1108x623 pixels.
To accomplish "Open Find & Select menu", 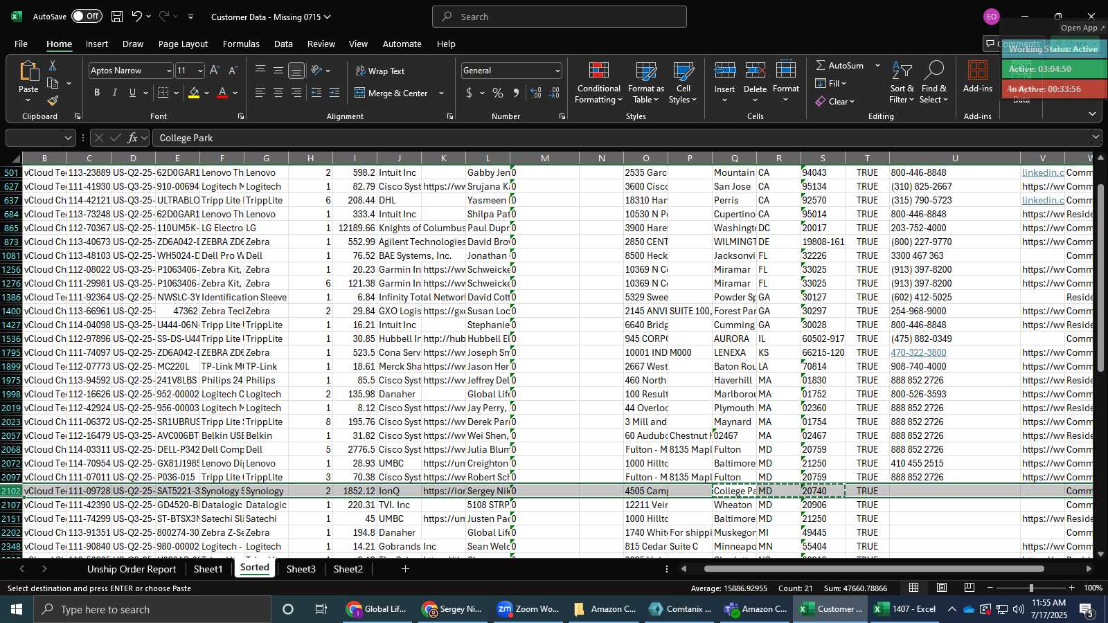I will [x=933, y=83].
